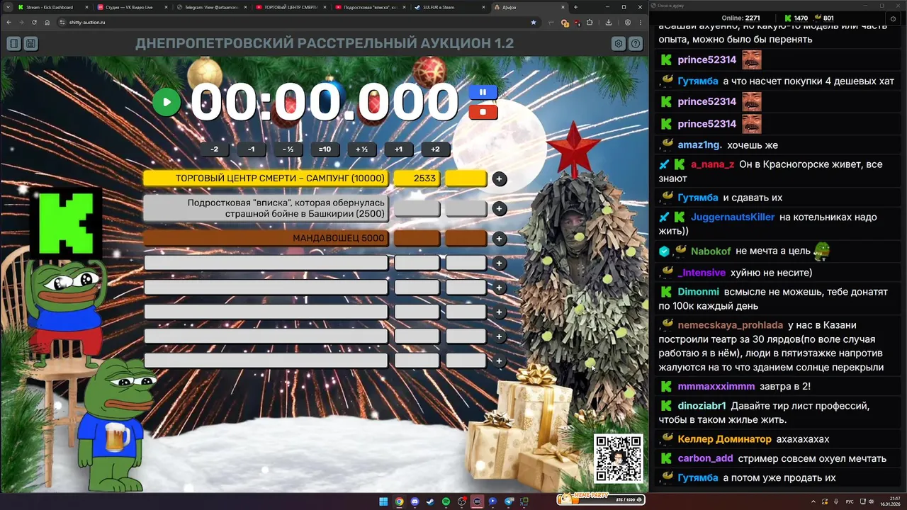Open Discord from the taskbar
907x510 pixels.
(415, 501)
